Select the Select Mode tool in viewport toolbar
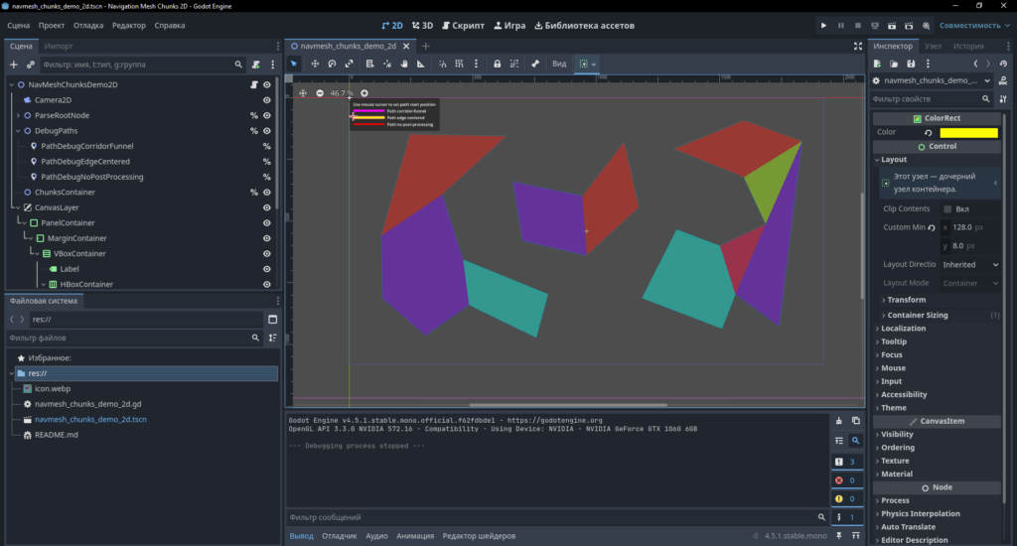 tap(294, 64)
